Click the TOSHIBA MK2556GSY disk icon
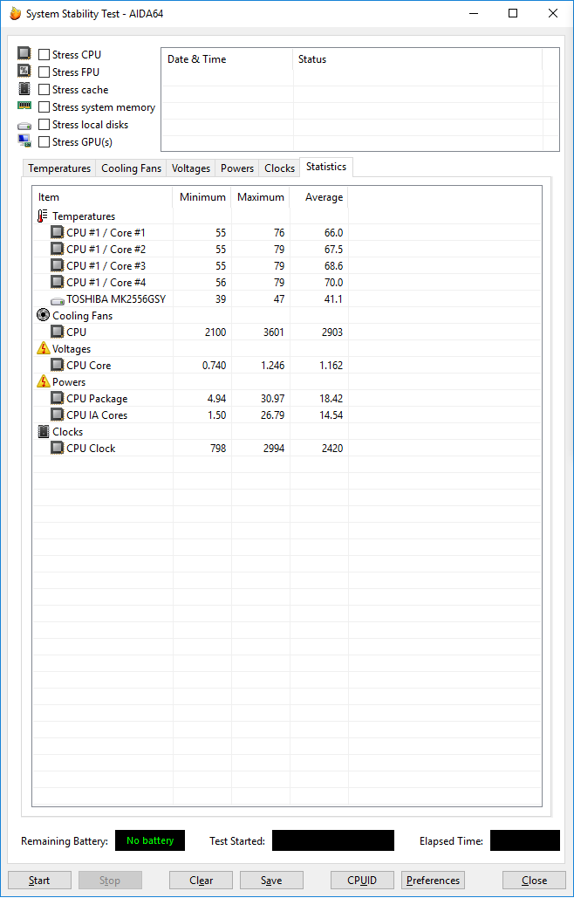This screenshot has width=574, height=898. point(58,300)
